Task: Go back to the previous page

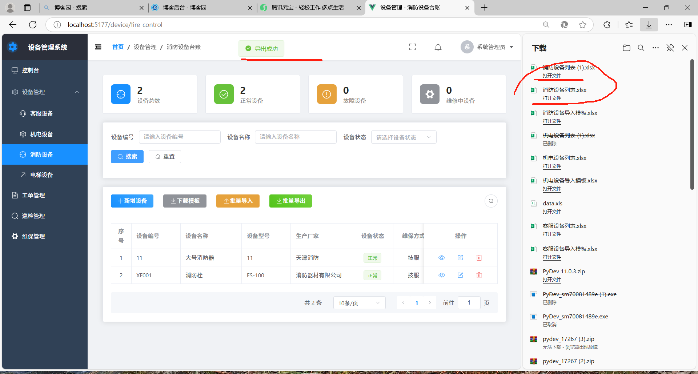Action: coord(13,25)
